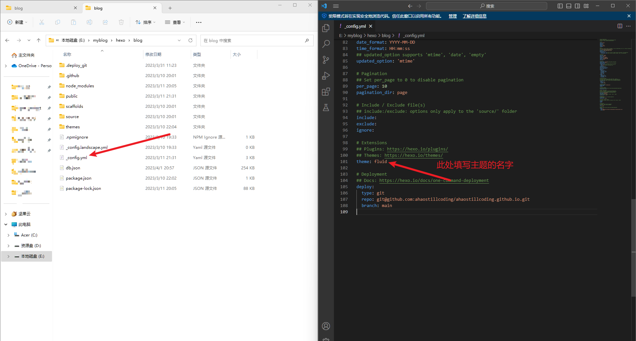Go back in VS Code navigation
This screenshot has width=636, height=341.
pos(410,6)
